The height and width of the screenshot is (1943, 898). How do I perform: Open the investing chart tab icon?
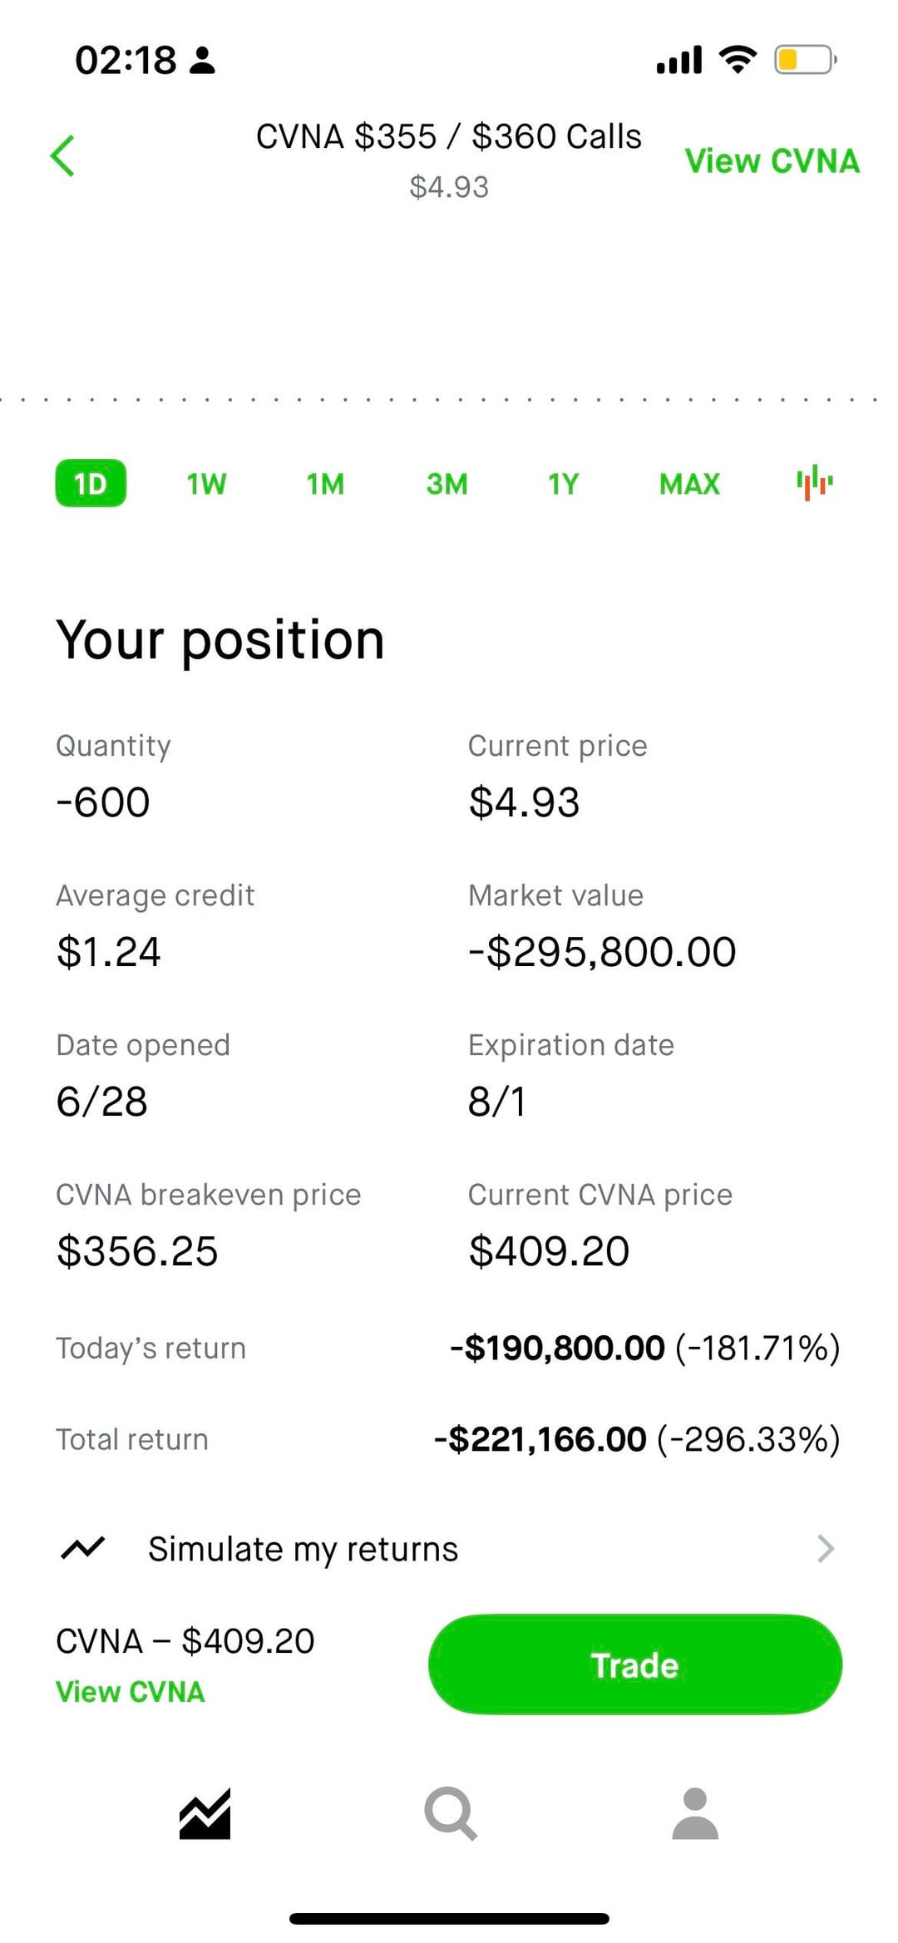[205, 1812]
